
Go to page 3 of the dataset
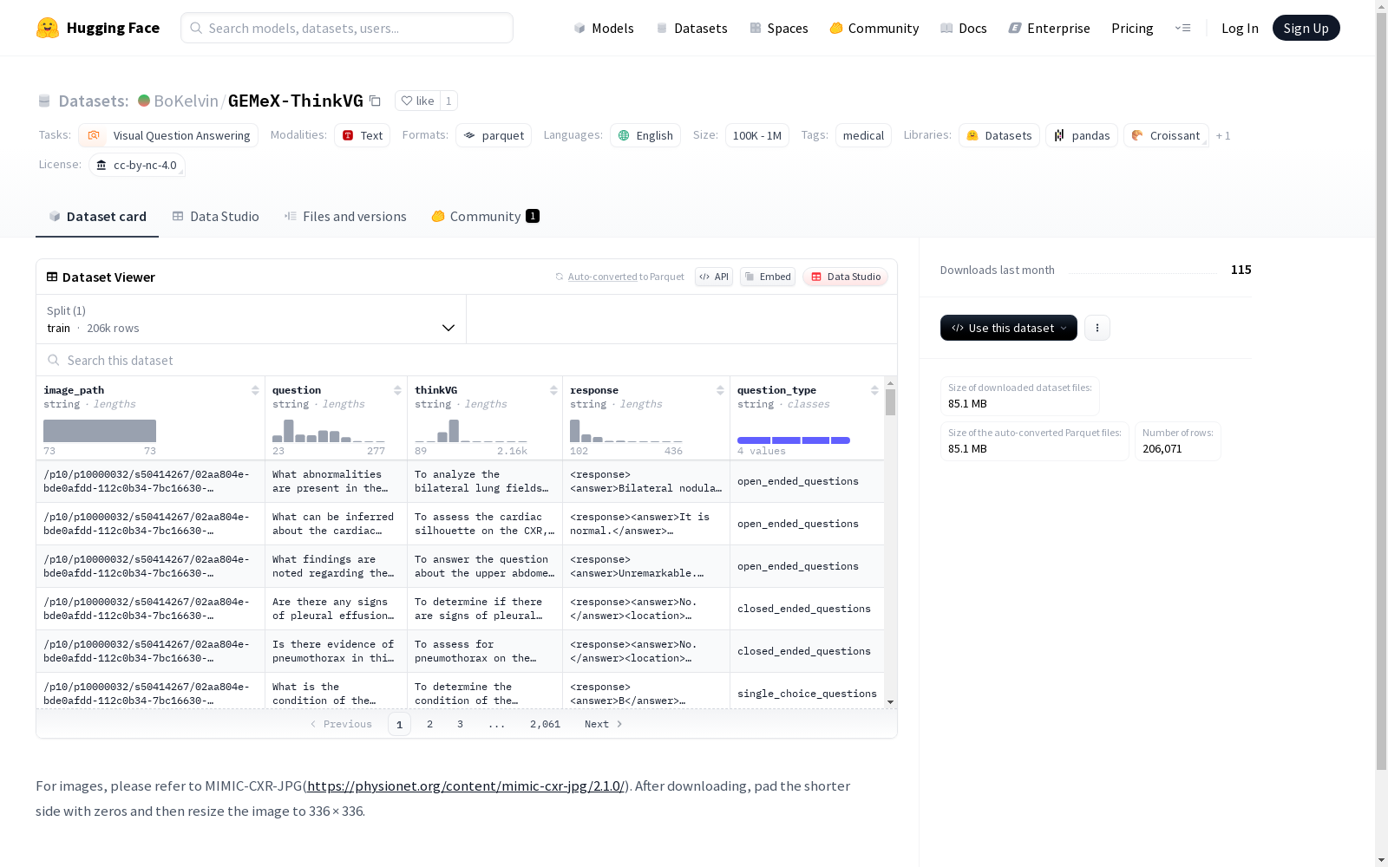pyautogui.click(x=460, y=724)
